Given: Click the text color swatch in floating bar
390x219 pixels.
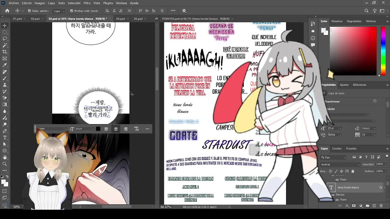Looking at the screenshot, I should (x=98, y=129).
